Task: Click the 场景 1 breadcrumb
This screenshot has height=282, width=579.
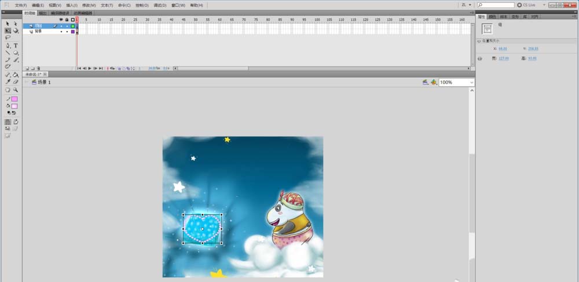Action: (44, 82)
